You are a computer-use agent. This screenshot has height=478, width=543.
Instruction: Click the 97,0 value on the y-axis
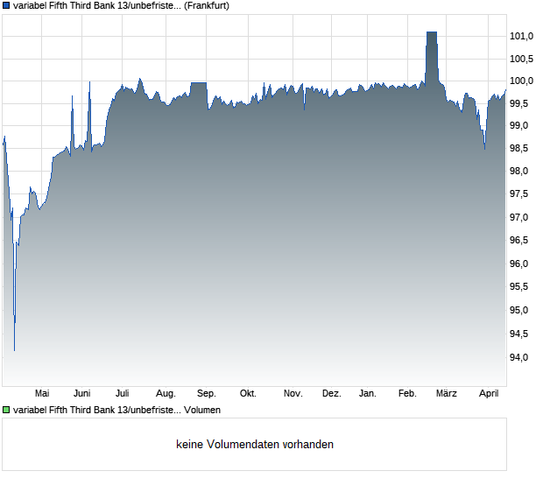(x=518, y=217)
